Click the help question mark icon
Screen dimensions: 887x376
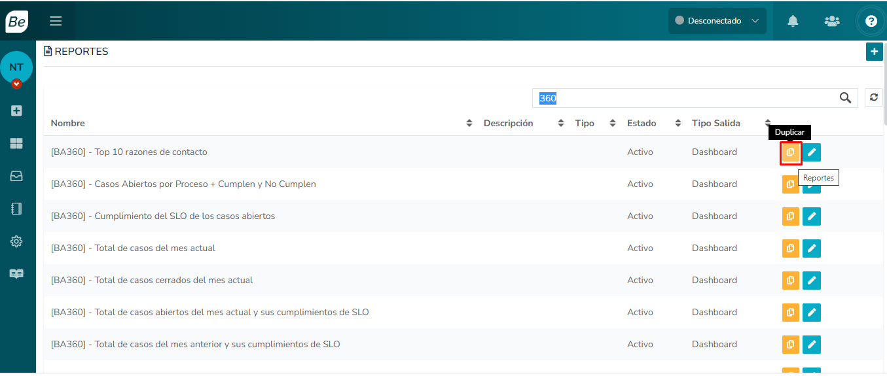871,21
